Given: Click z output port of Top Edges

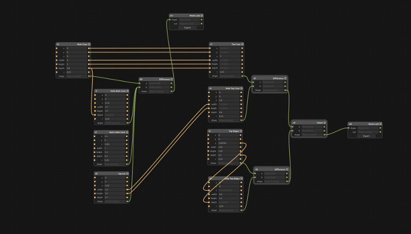Looking at the screenshot, I should click(241, 143).
